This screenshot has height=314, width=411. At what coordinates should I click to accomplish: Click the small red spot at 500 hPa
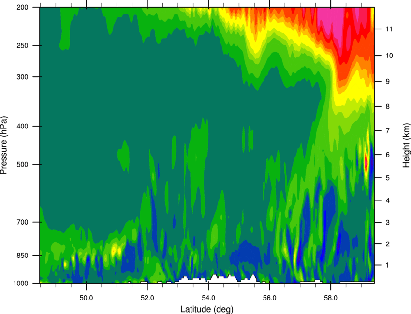(366, 163)
